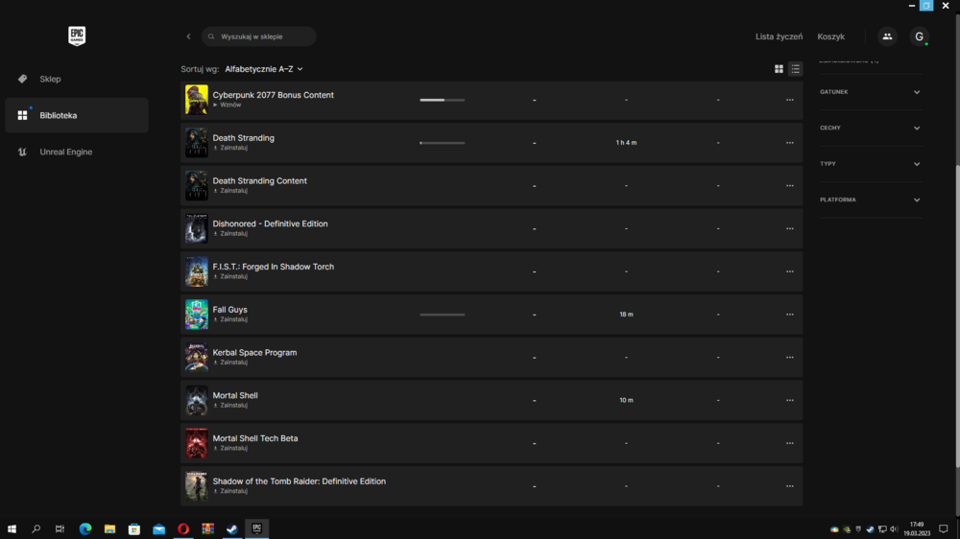Open Lista życzeń wishlist link
Screen dimensions: 960x539
779,36
